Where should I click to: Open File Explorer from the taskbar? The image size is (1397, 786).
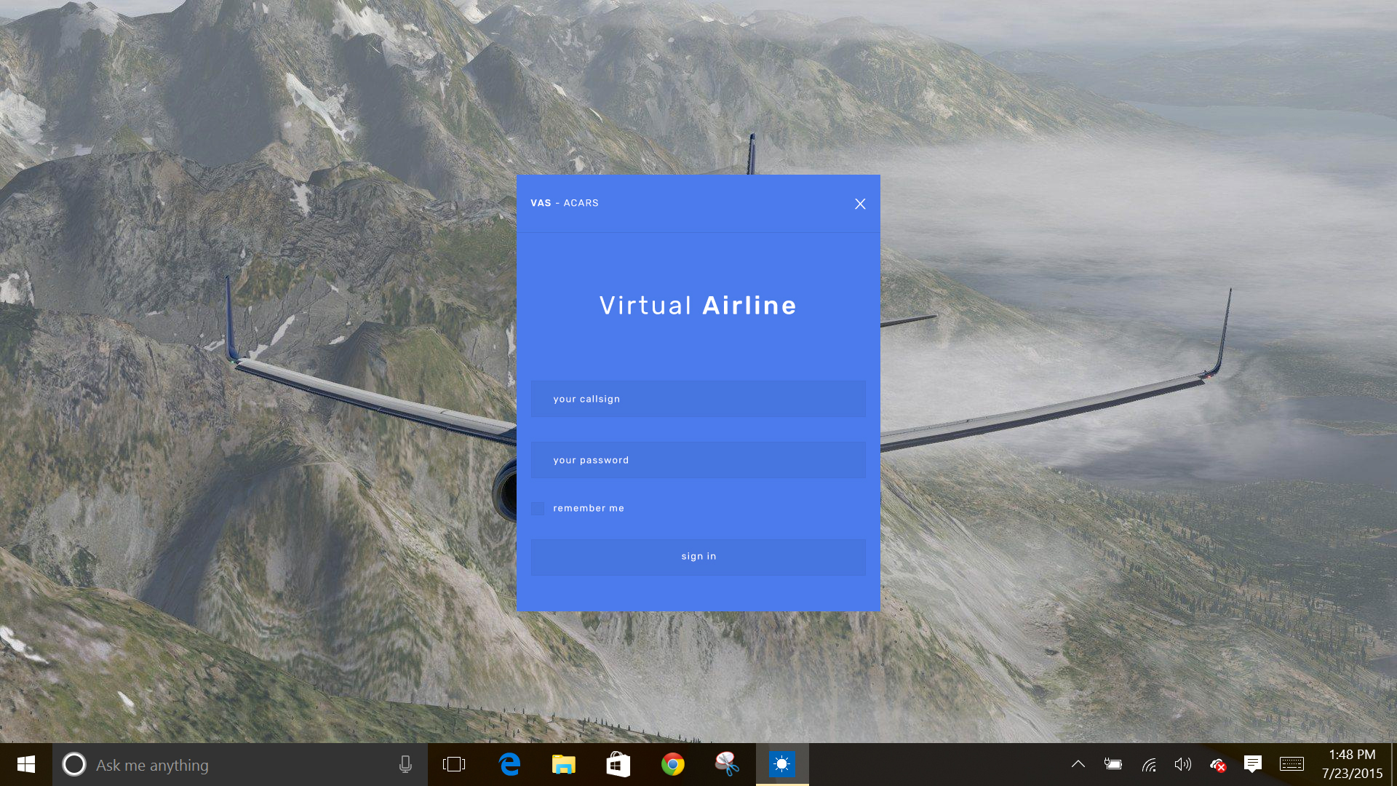[x=563, y=764]
